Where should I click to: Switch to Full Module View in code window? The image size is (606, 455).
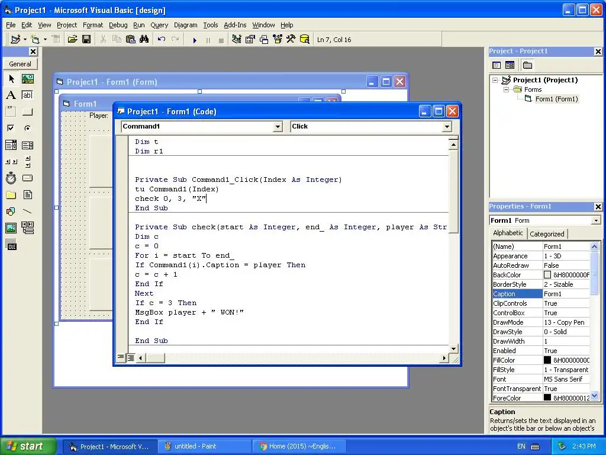[131, 357]
